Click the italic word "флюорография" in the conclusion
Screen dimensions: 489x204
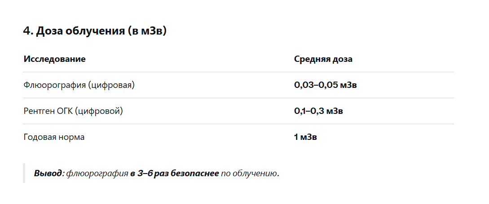point(97,173)
